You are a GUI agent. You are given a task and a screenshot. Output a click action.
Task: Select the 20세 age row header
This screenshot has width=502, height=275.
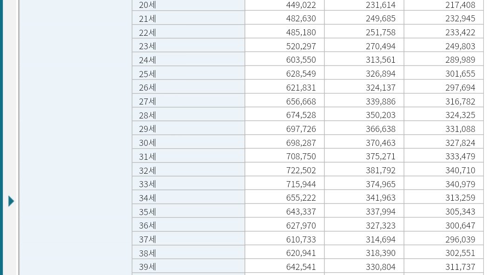coord(188,5)
